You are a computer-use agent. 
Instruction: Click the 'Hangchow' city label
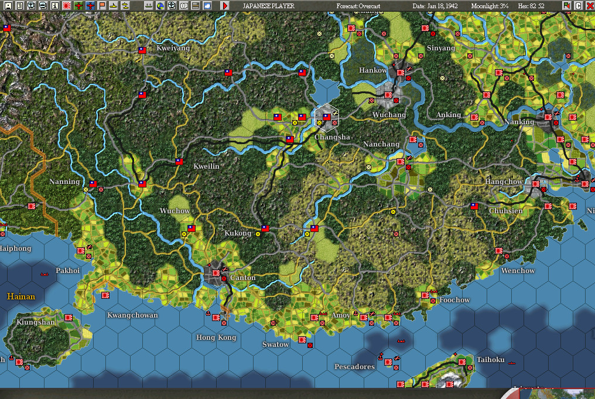(504, 182)
